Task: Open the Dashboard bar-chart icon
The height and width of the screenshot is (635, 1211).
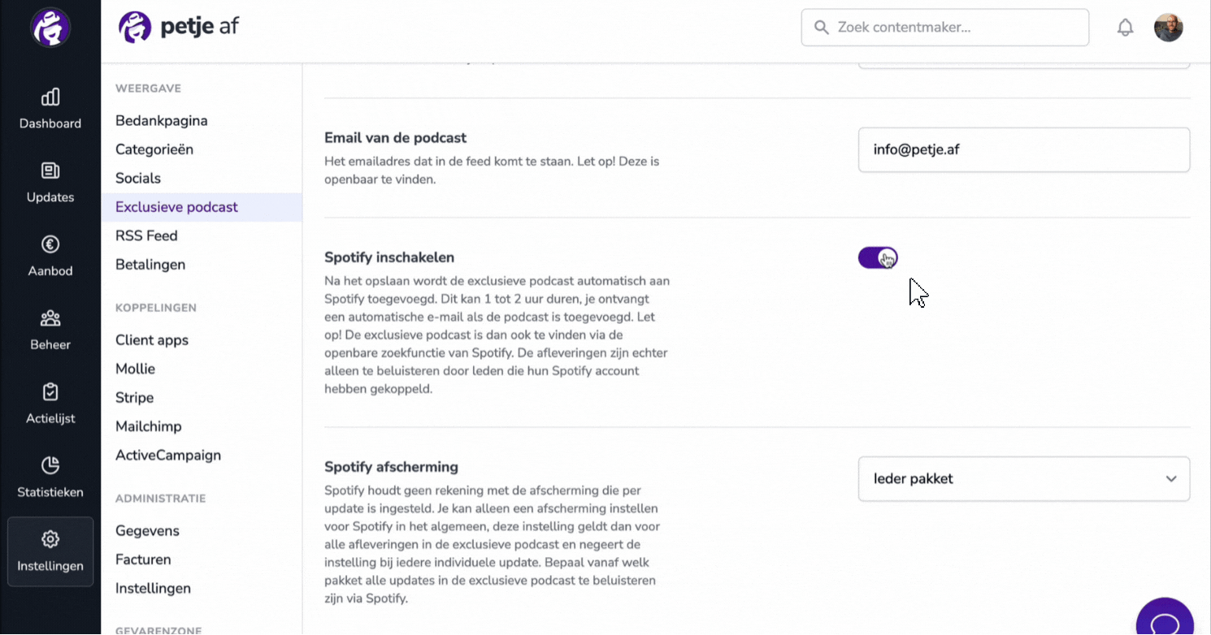Action: point(50,97)
